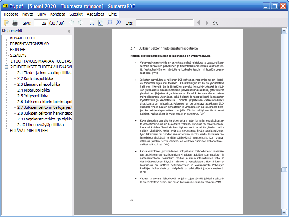Screen dimensions: 289x217
Task: Open 2.9 Laajakaistaverkko bookmark
Action: tap(44, 119)
